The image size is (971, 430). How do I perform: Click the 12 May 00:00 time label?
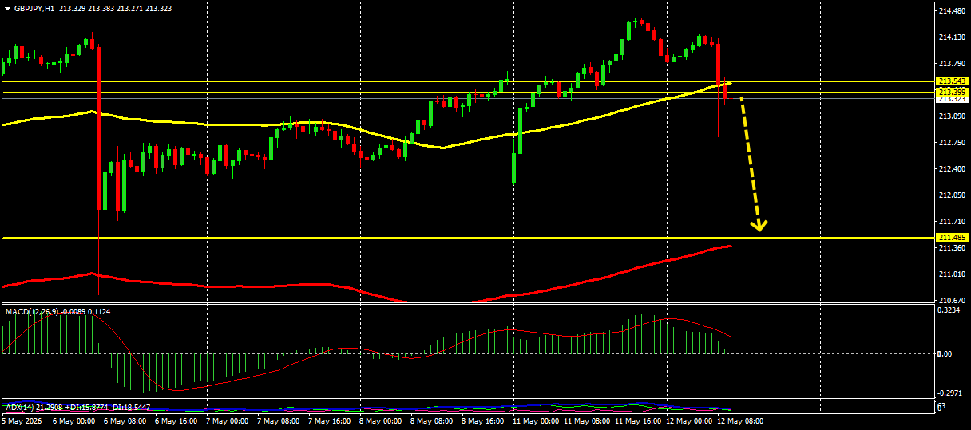click(x=691, y=420)
